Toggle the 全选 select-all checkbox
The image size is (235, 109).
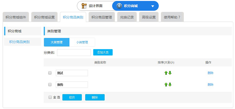click(50, 97)
